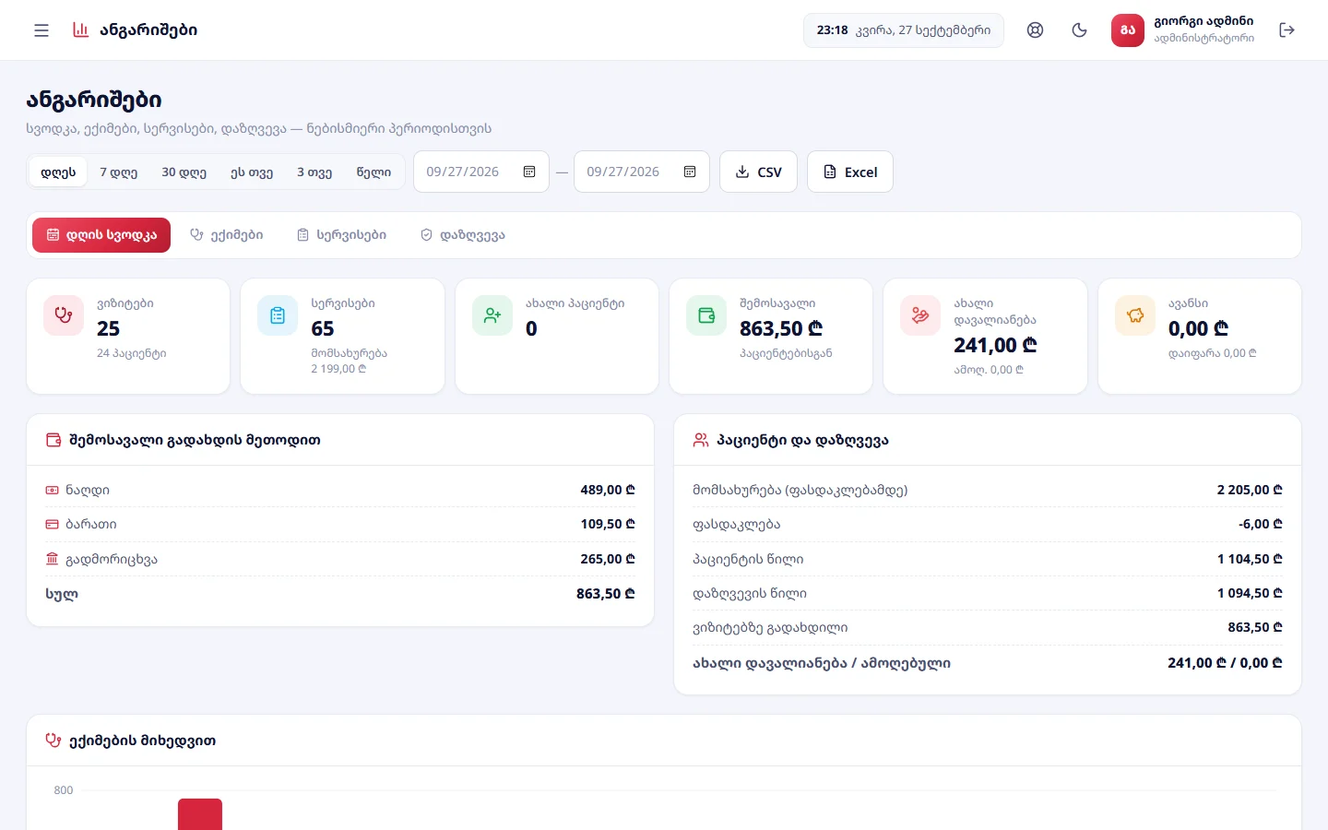Screen dimensions: 1328x830
Task: Select the 7 დღე period filter
Action: coord(119,172)
